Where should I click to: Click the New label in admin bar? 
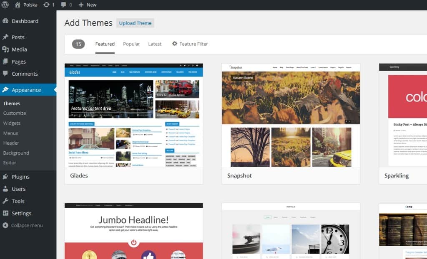pos(91,5)
